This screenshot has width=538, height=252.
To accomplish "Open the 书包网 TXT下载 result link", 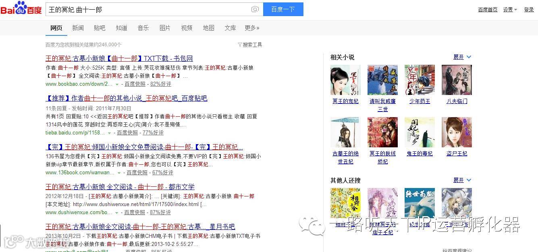I will point(119,58).
